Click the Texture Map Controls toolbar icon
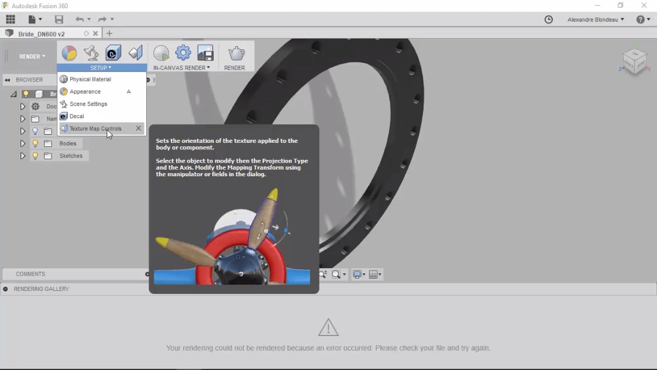657x370 pixels. click(x=135, y=53)
